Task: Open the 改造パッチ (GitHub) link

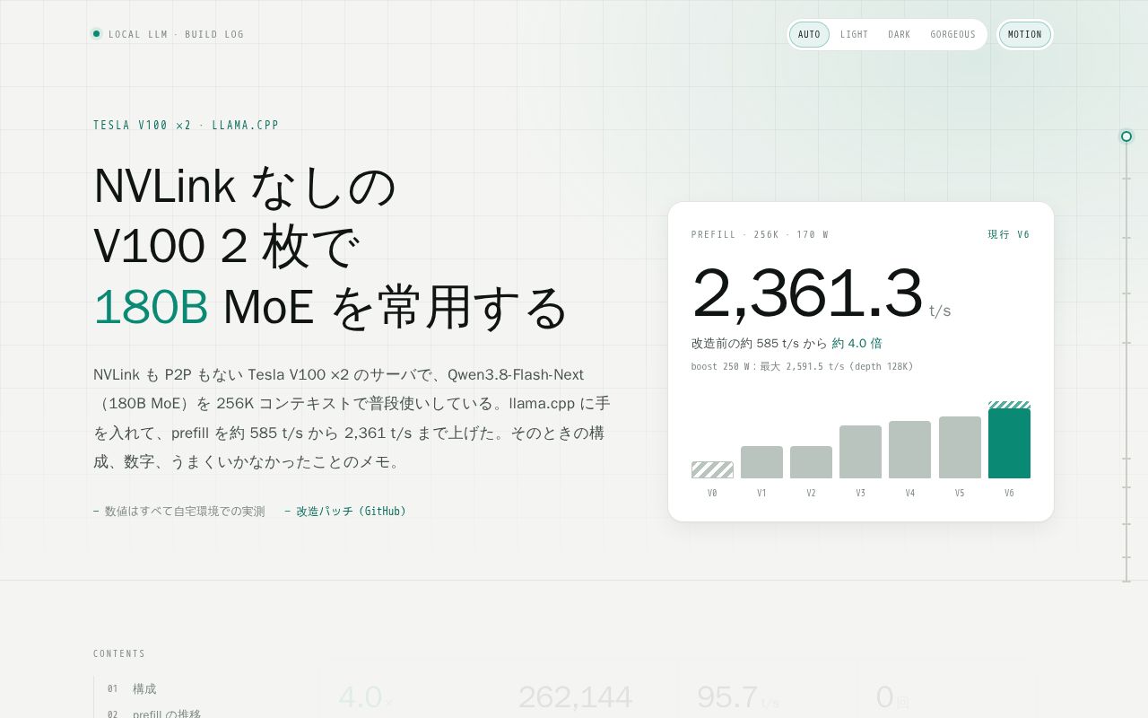Action: [x=345, y=512]
